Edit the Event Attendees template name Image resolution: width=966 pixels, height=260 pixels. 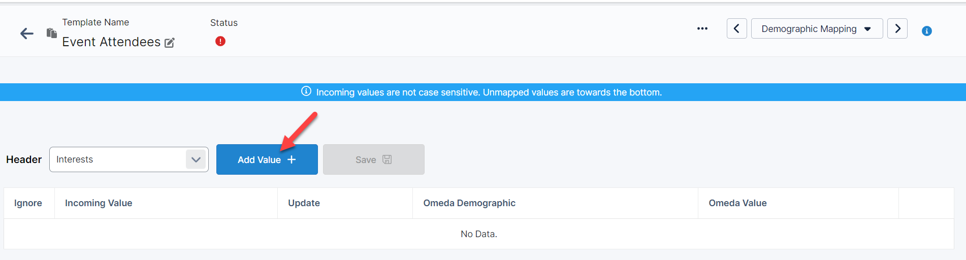[170, 43]
